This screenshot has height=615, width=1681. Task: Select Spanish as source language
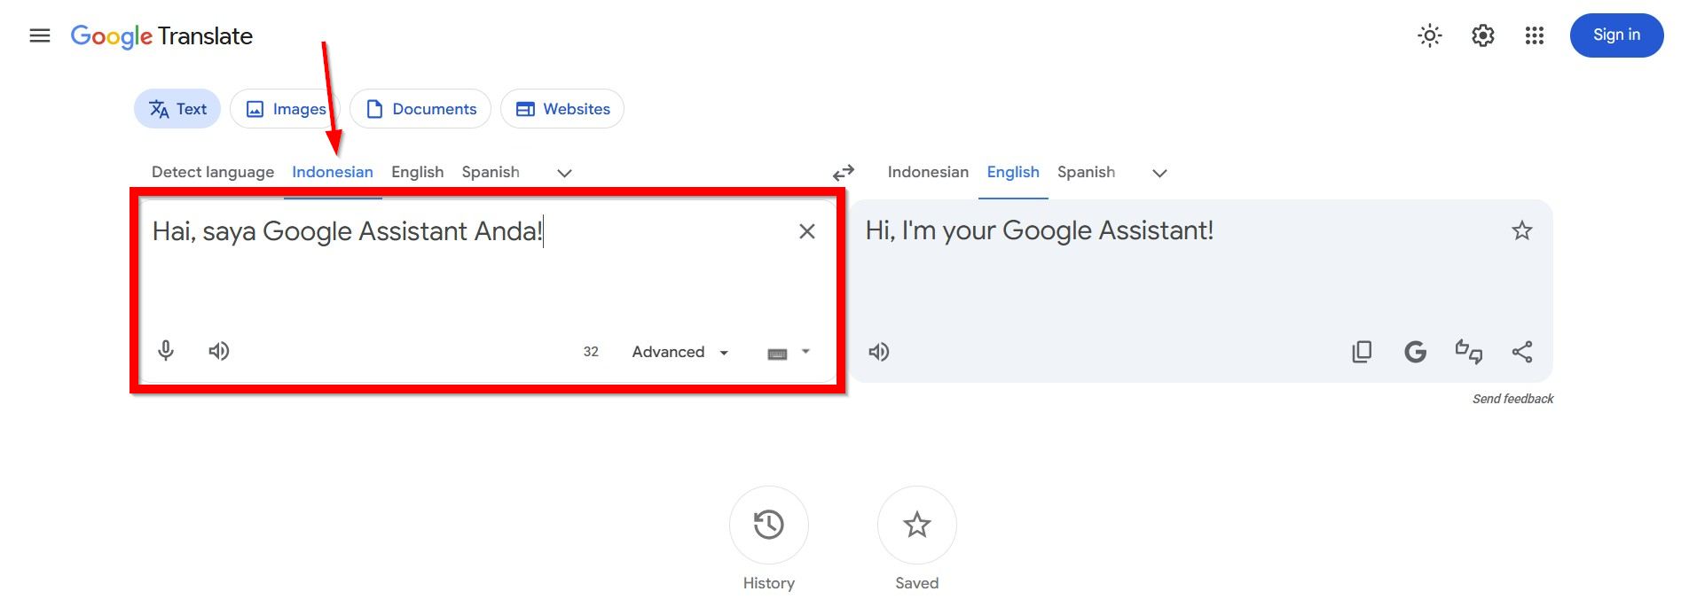(491, 172)
